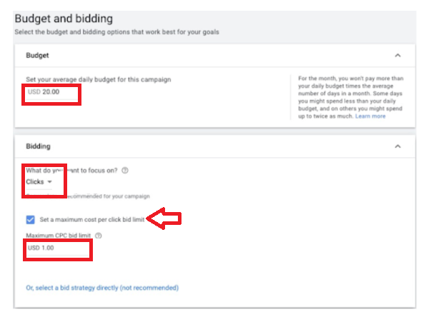Focus the Maximum CPC bid limit field showing USD 1.00
433x322 pixels.
pyautogui.click(x=58, y=248)
